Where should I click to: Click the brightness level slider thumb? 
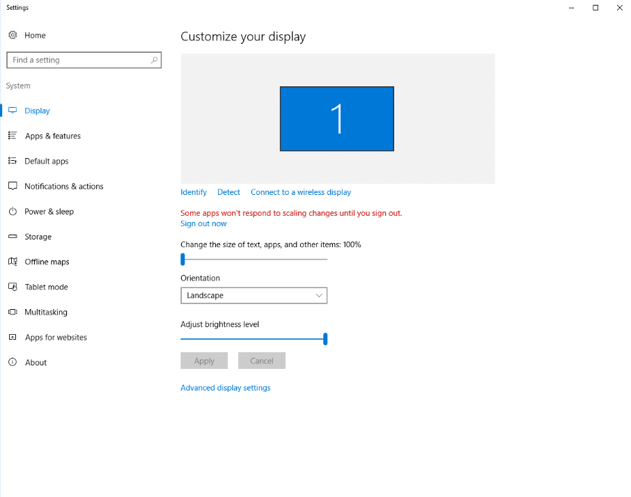(325, 339)
